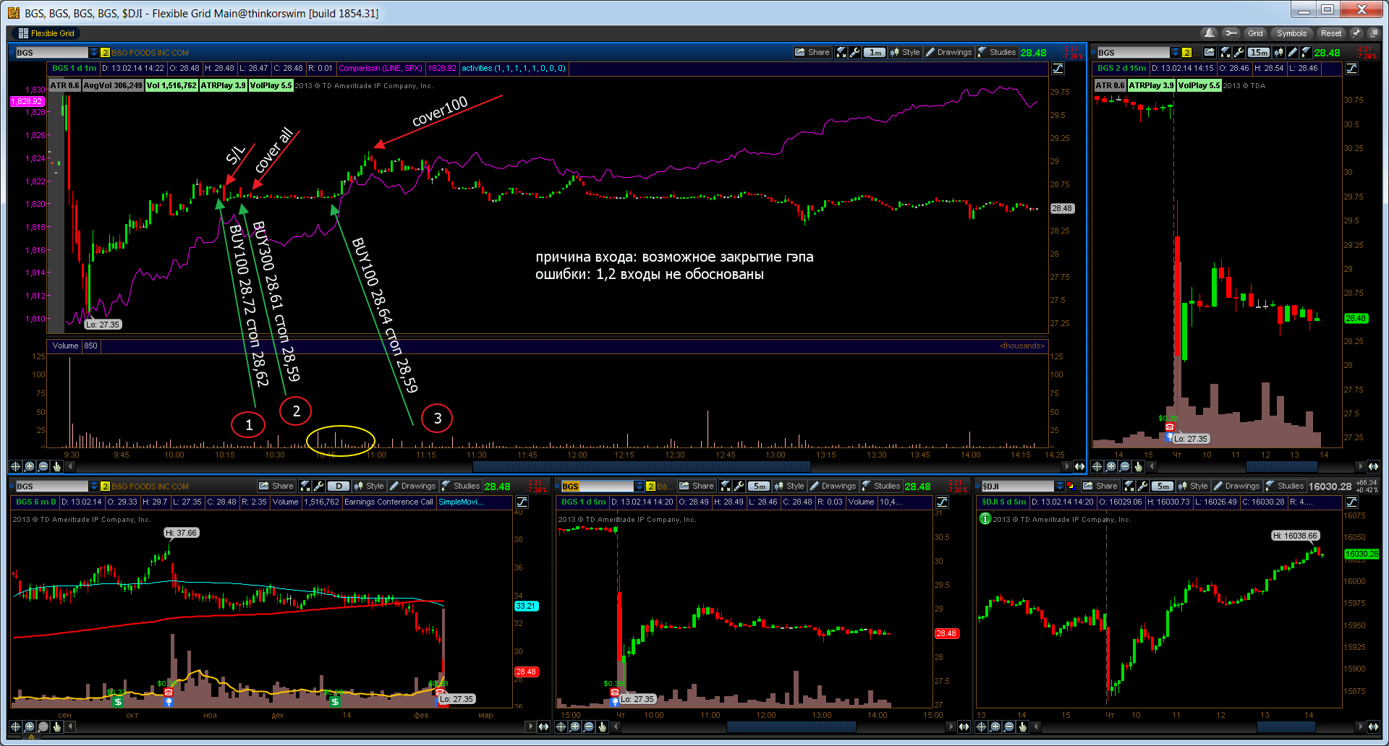Viewport: 1389px width, 746px height.
Task: Open 5m timeframe selector in $DJI chart
Action: pos(1163,486)
